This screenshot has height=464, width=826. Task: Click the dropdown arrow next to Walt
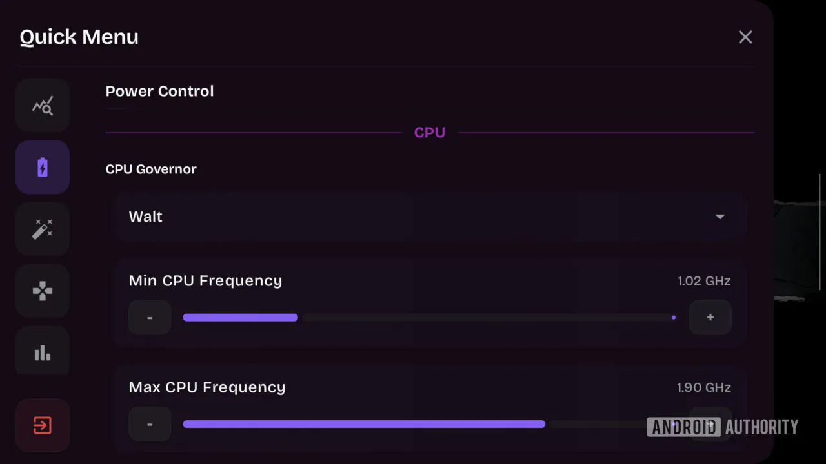point(720,217)
